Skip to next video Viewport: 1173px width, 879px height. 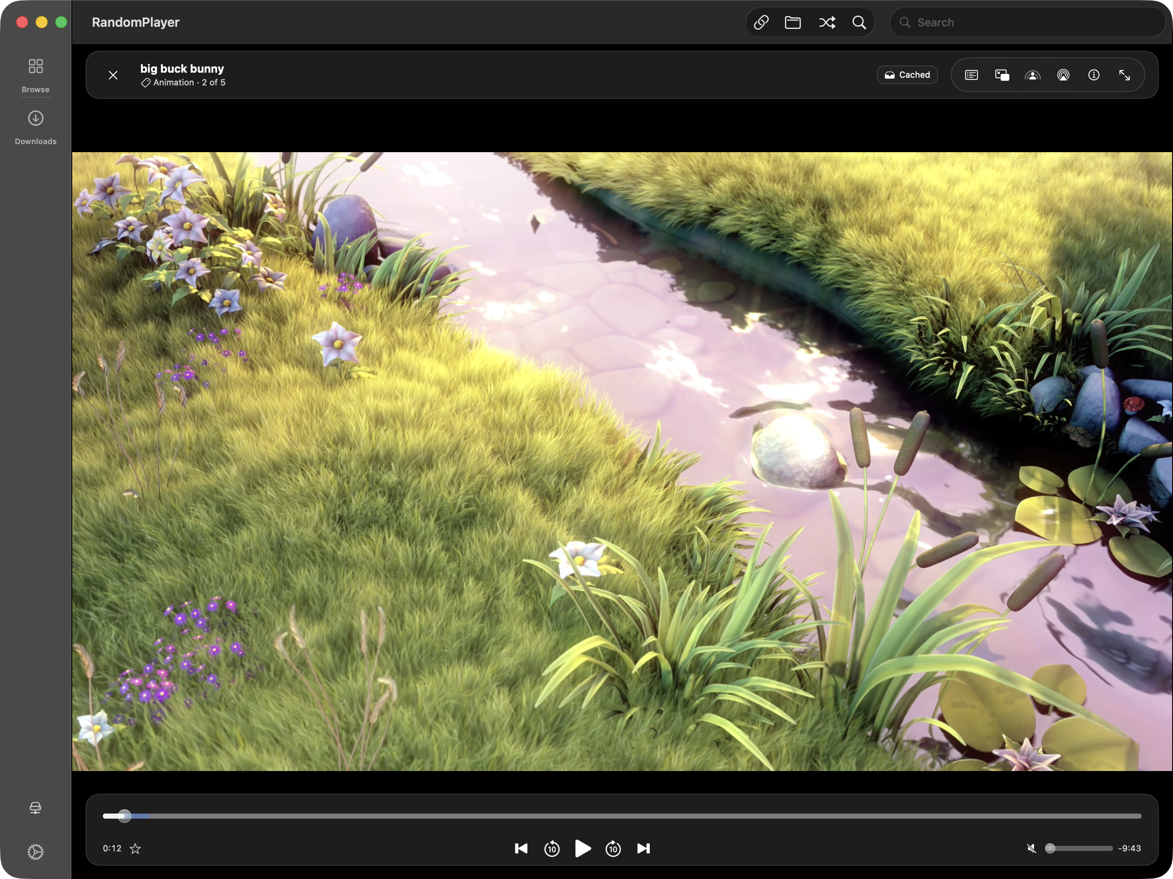point(644,849)
